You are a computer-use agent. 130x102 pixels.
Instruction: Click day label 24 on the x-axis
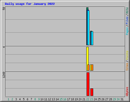pyautogui.click(x=95, y=99)
